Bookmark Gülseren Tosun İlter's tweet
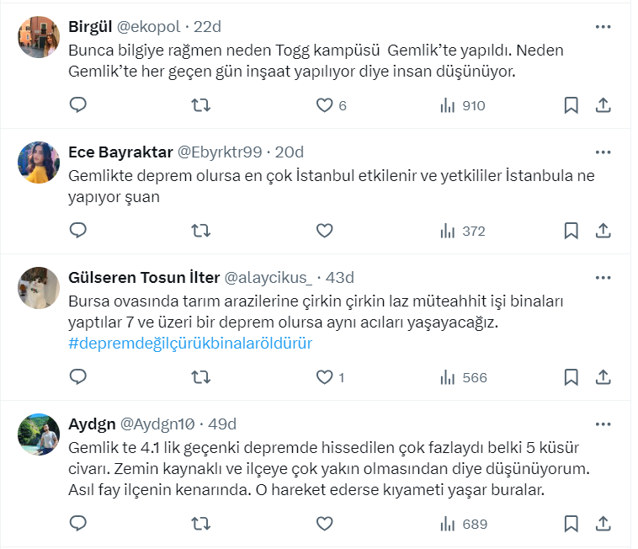The image size is (638, 549). [571, 377]
